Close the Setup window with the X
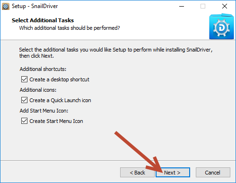 tap(225, 6)
